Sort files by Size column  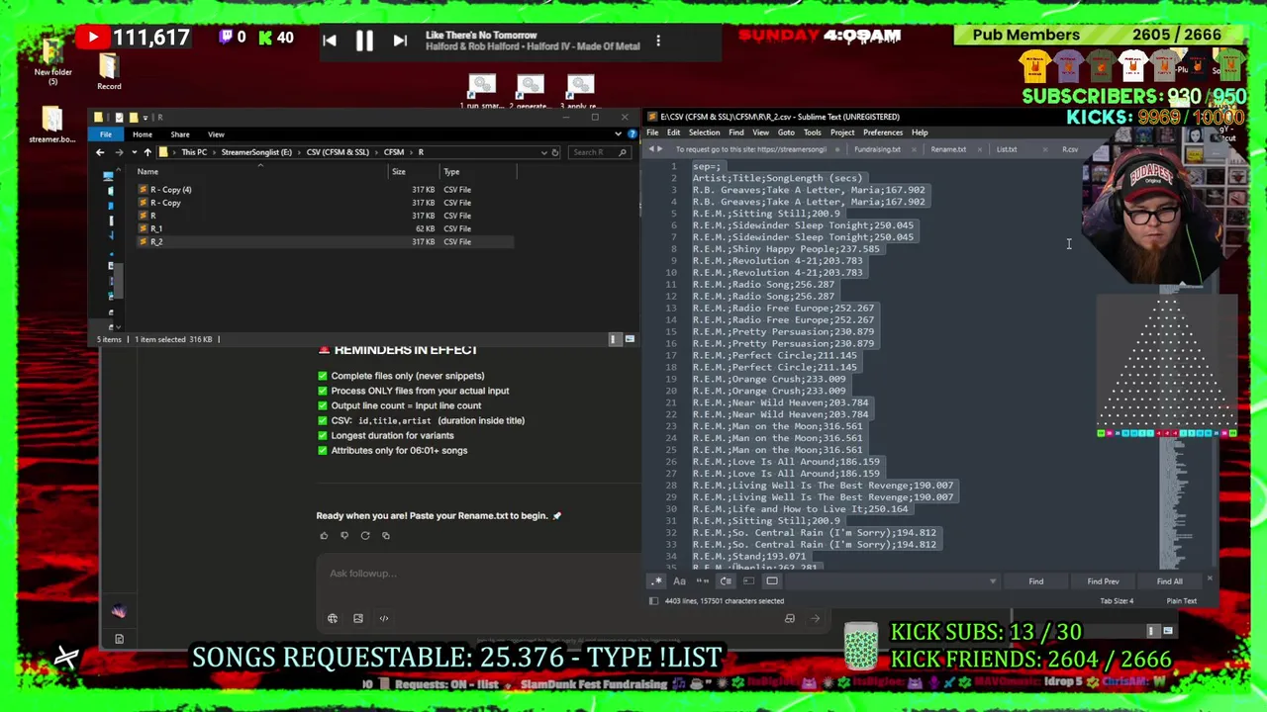pos(398,172)
